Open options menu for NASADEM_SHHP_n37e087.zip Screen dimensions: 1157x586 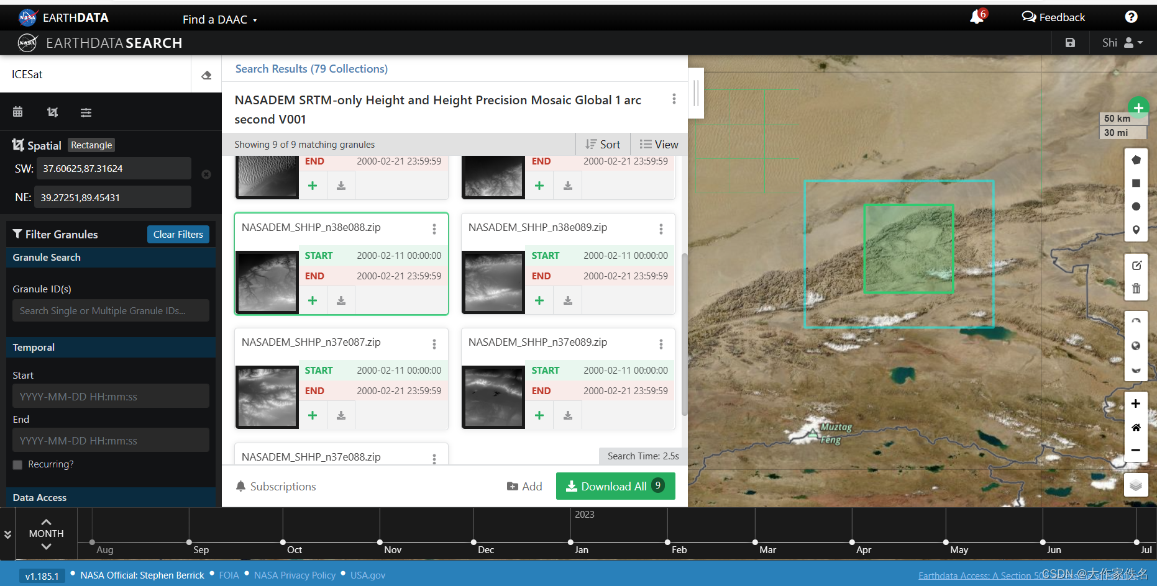434,344
